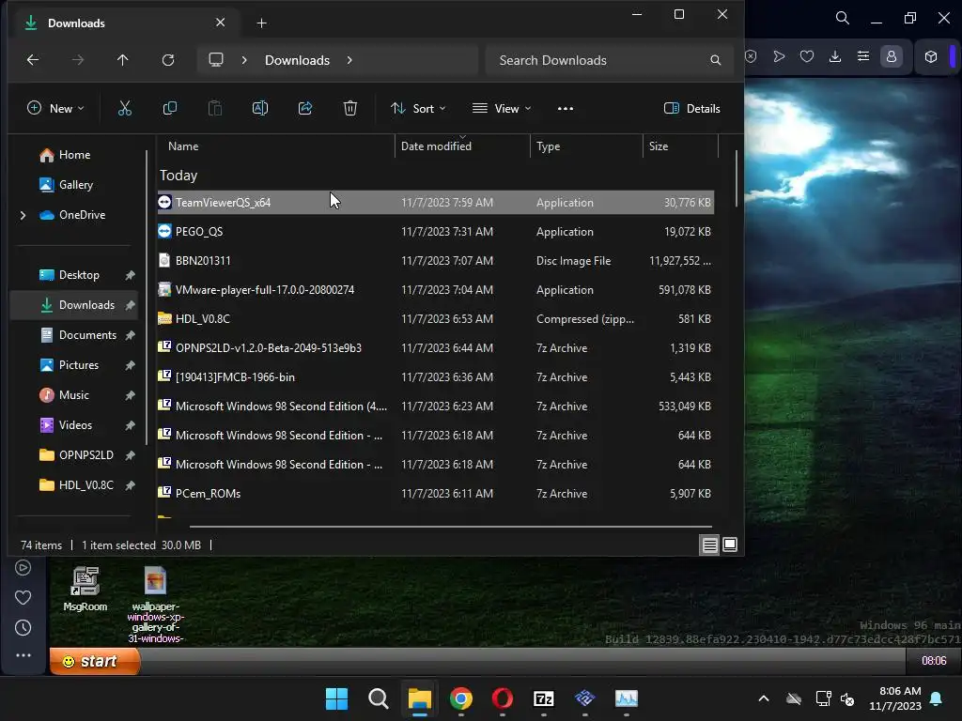Sort by Name column header
The image size is (962, 721).
tap(276, 146)
